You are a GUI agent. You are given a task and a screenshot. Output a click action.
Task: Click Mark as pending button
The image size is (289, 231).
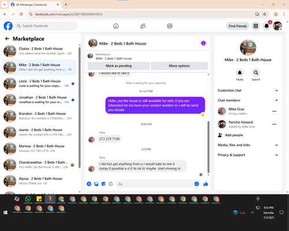click(118, 66)
